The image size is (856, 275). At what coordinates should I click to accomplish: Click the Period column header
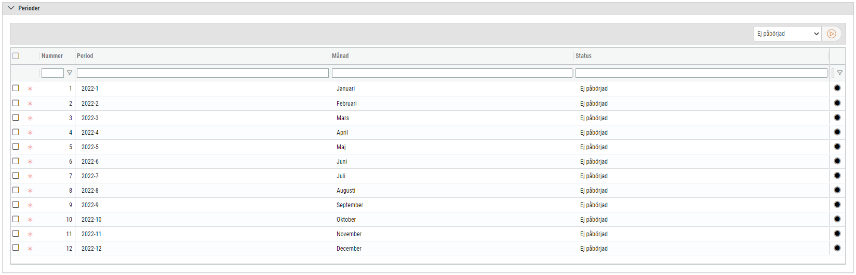tap(85, 56)
